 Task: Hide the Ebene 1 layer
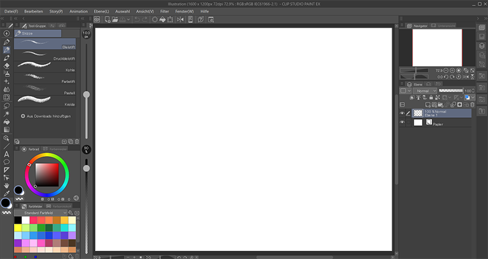pos(401,113)
